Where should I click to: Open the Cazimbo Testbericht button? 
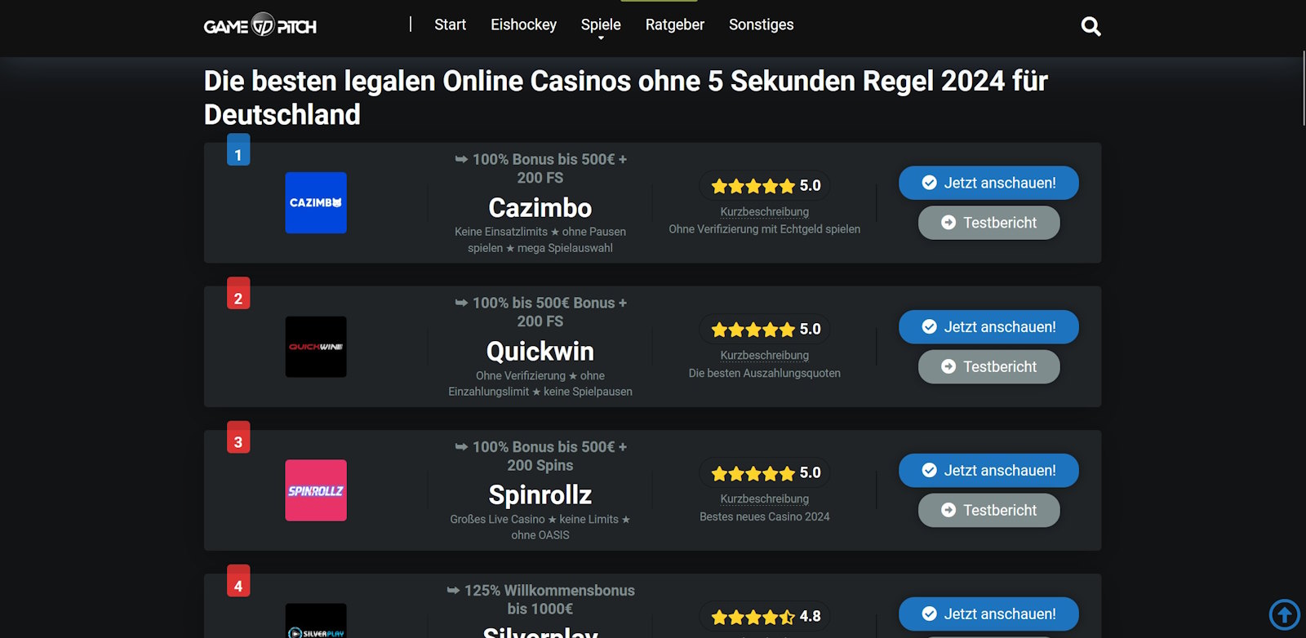tap(988, 223)
